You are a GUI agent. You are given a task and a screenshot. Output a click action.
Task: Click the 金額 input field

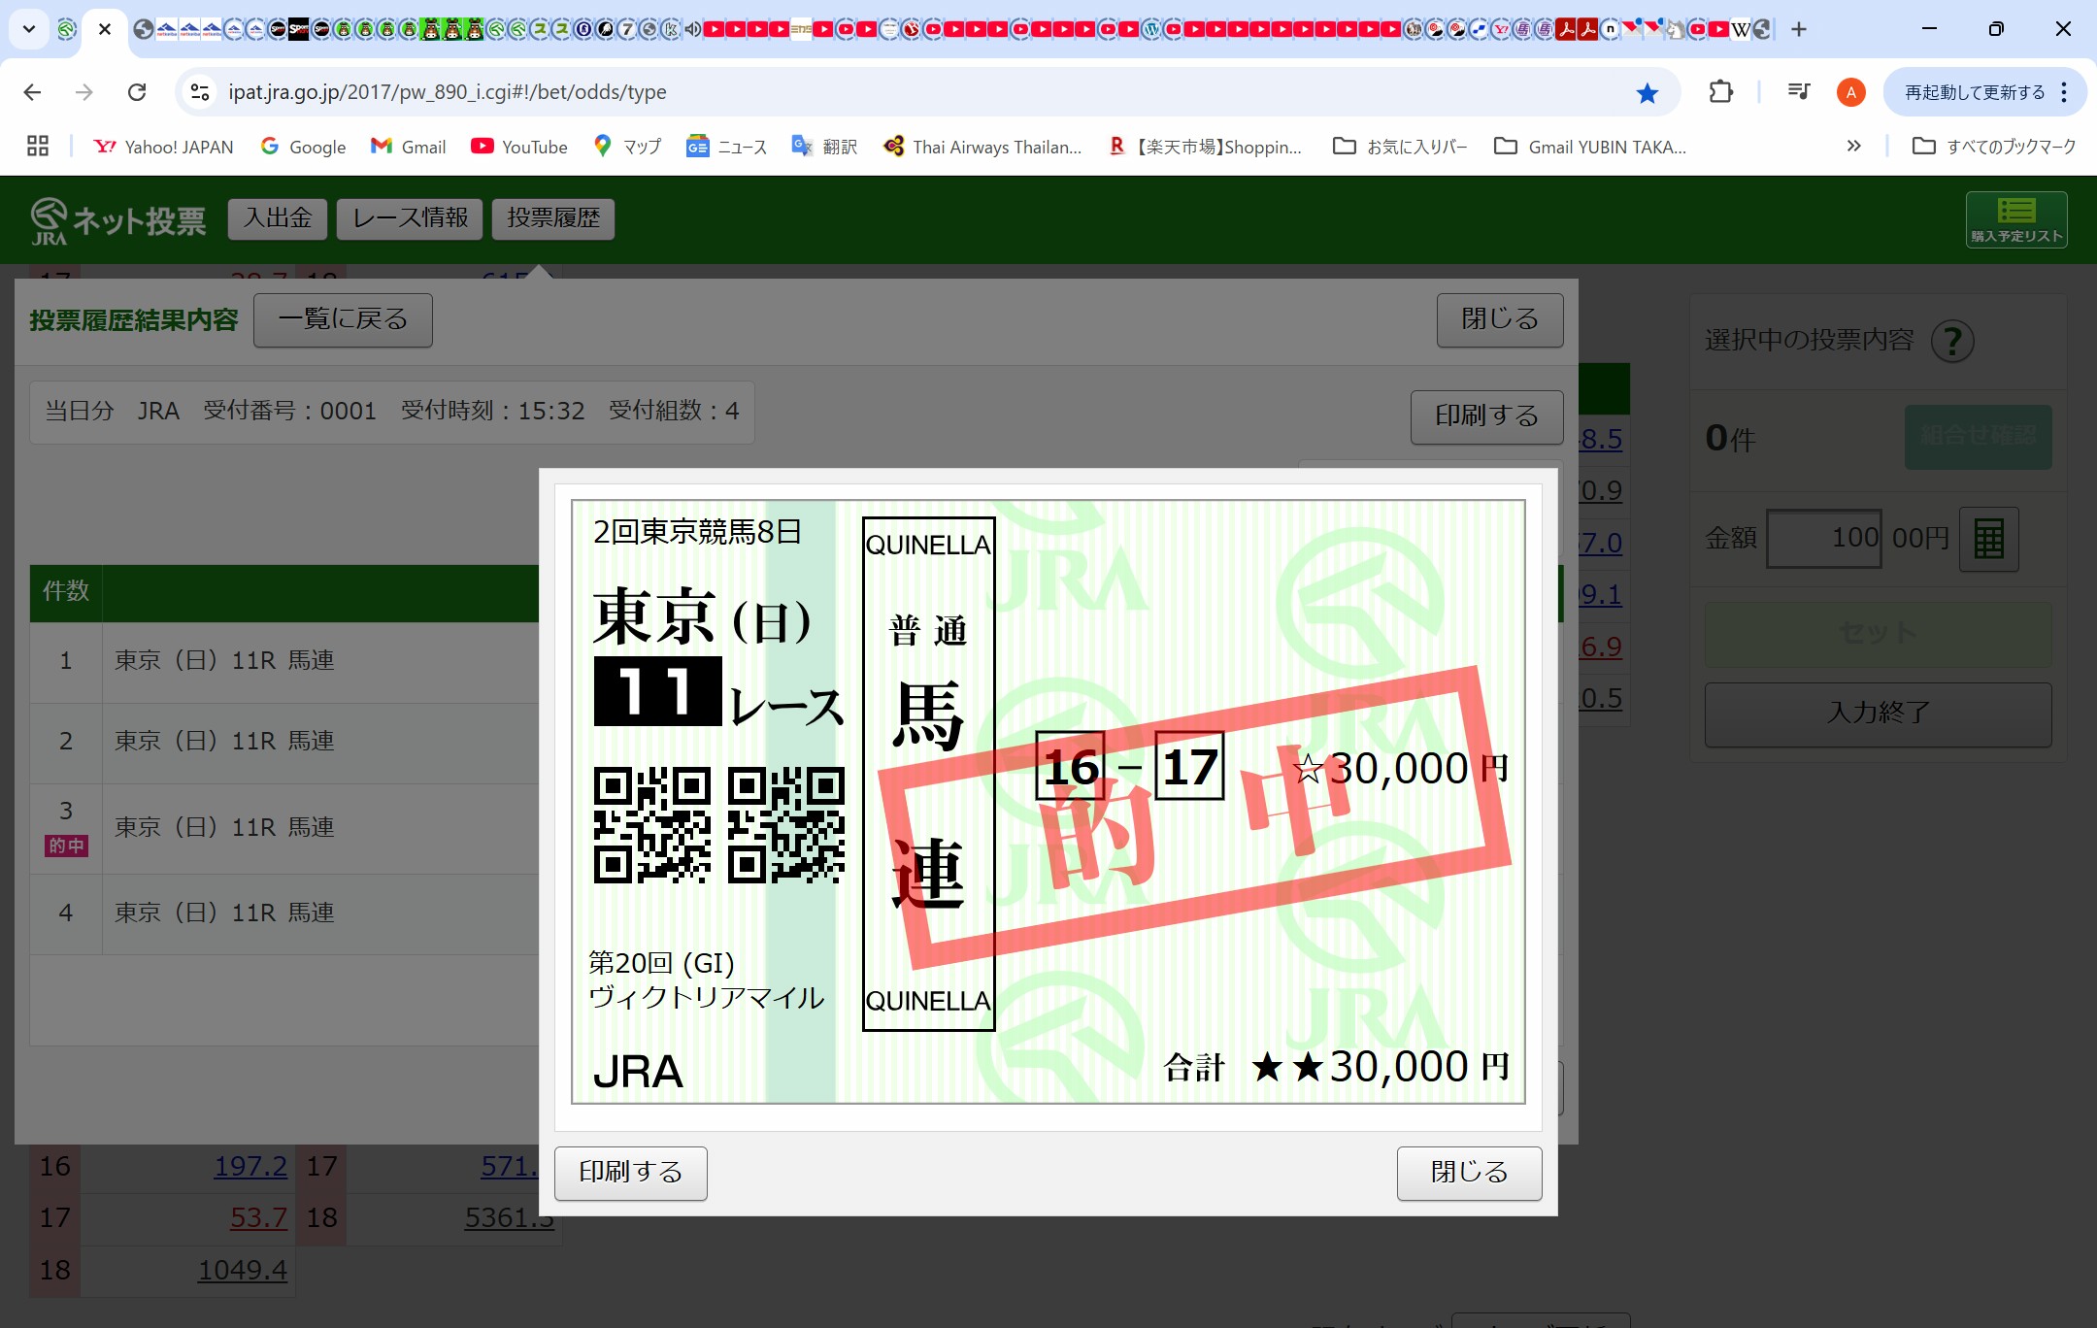pyautogui.click(x=1824, y=539)
